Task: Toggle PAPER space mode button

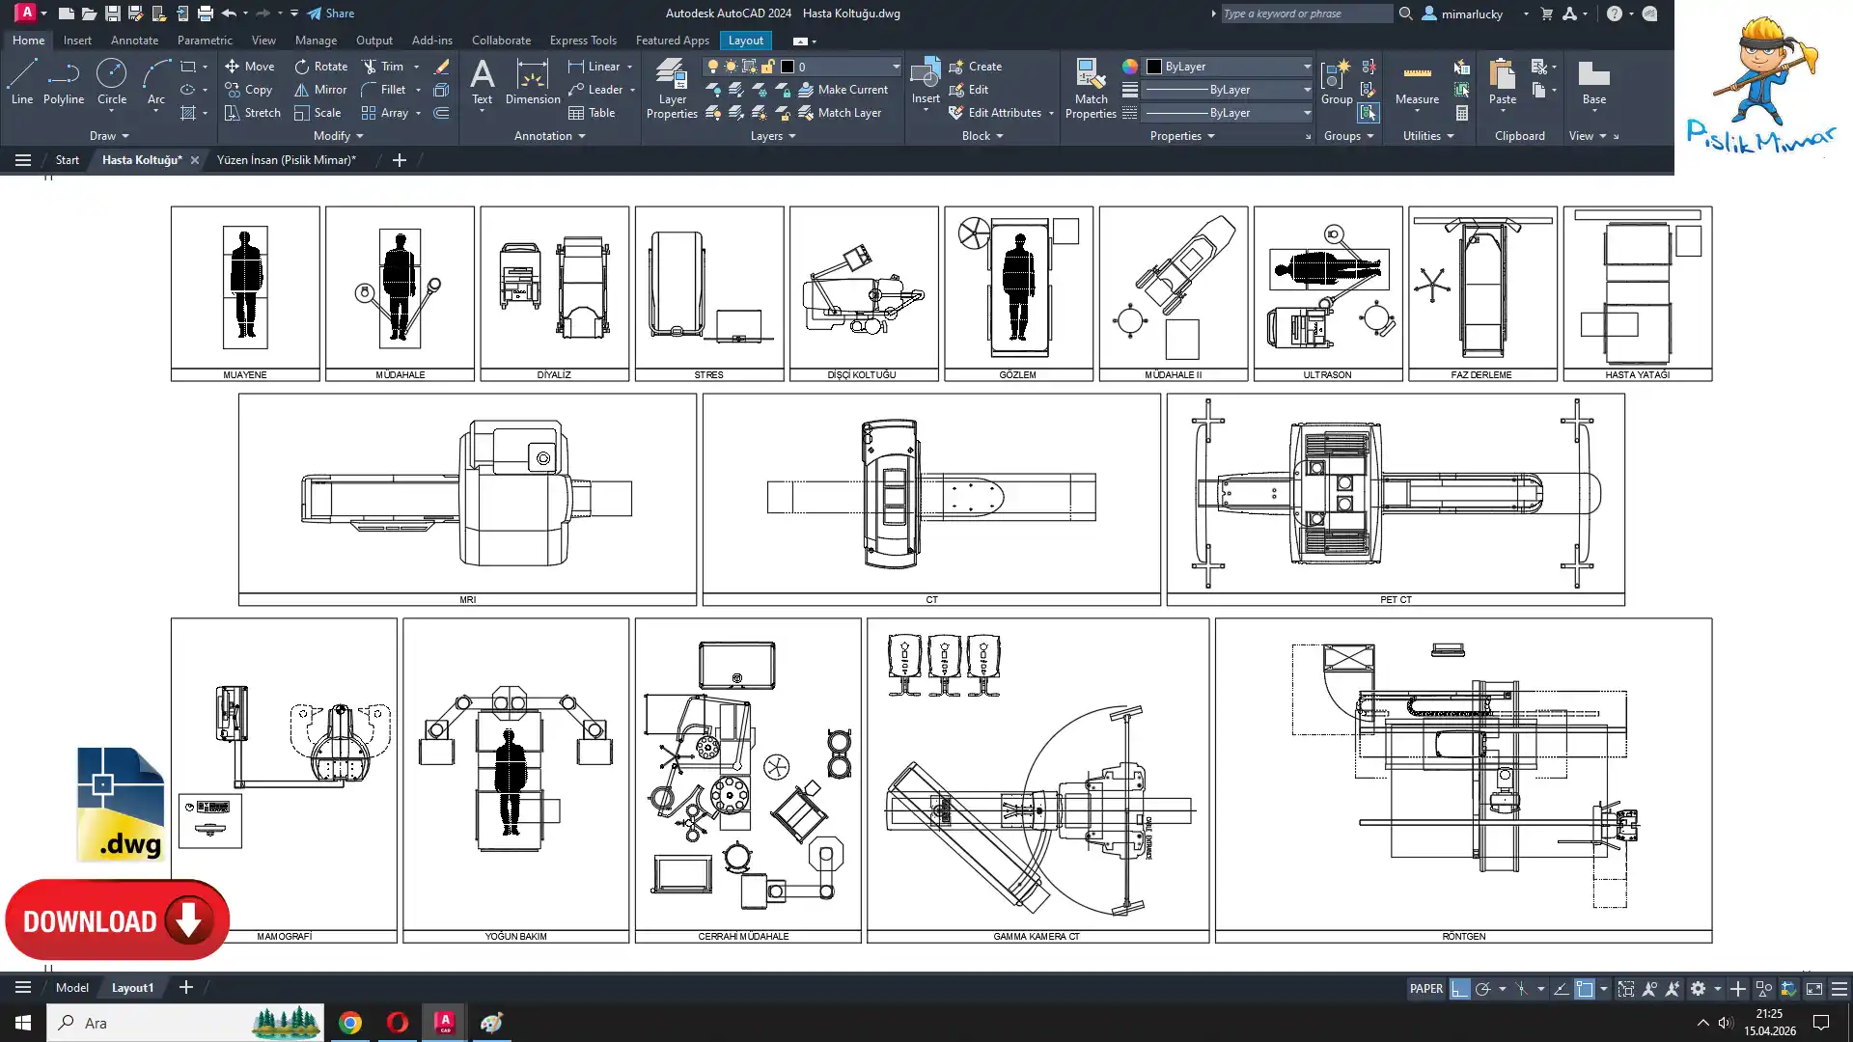Action: click(1425, 989)
